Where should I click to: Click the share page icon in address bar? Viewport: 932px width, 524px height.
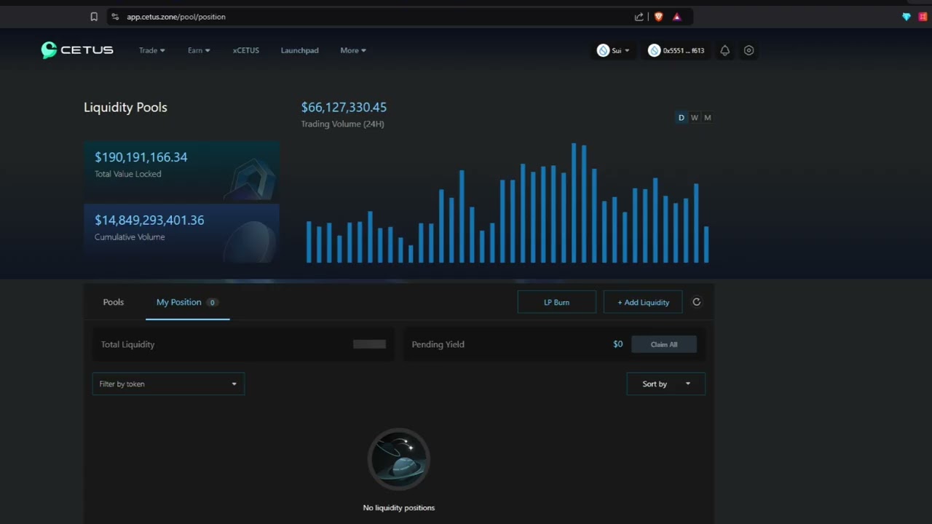point(639,17)
